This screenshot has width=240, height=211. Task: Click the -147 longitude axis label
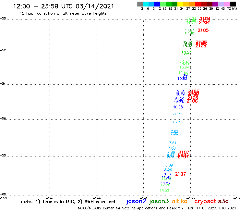click(50, 198)
